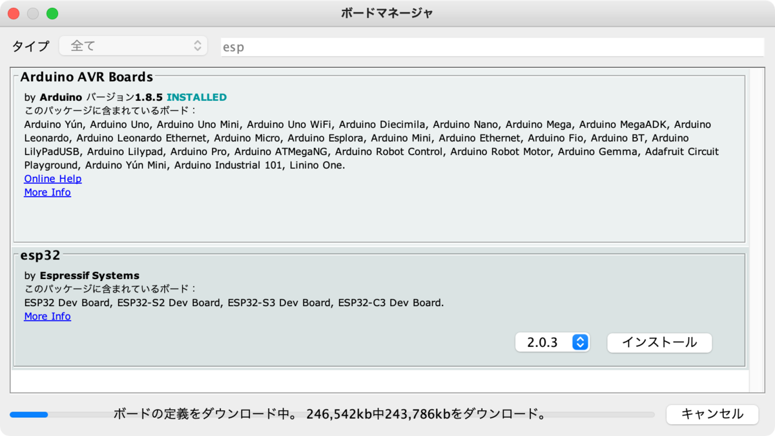Open Online Help link for Arduino AVR Boards
This screenshot has height=436, width=775.
click(x=53, y=179)
